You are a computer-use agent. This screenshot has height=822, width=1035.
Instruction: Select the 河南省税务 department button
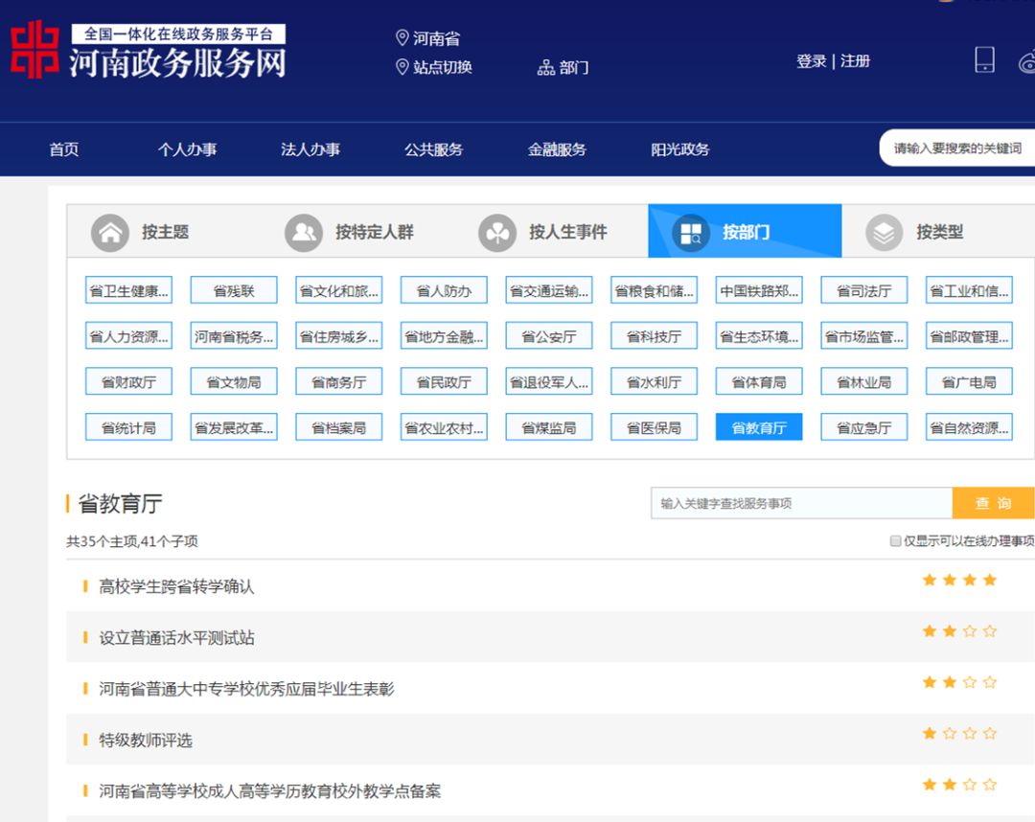234,335
